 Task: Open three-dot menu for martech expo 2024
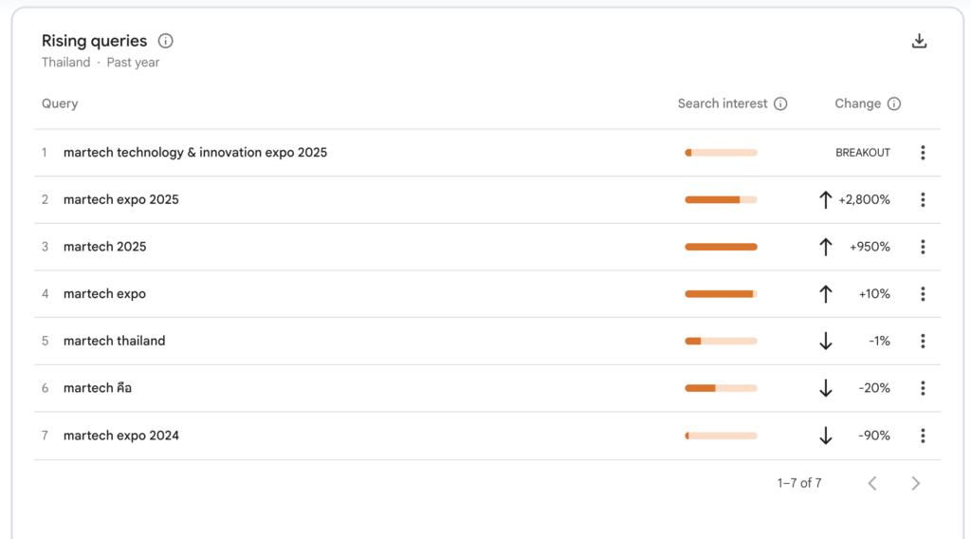point(923,436)
